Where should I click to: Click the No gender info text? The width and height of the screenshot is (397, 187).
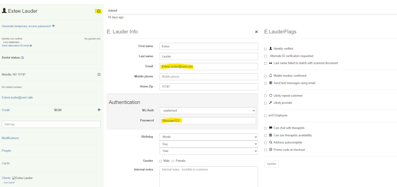(x=92, y=39)
